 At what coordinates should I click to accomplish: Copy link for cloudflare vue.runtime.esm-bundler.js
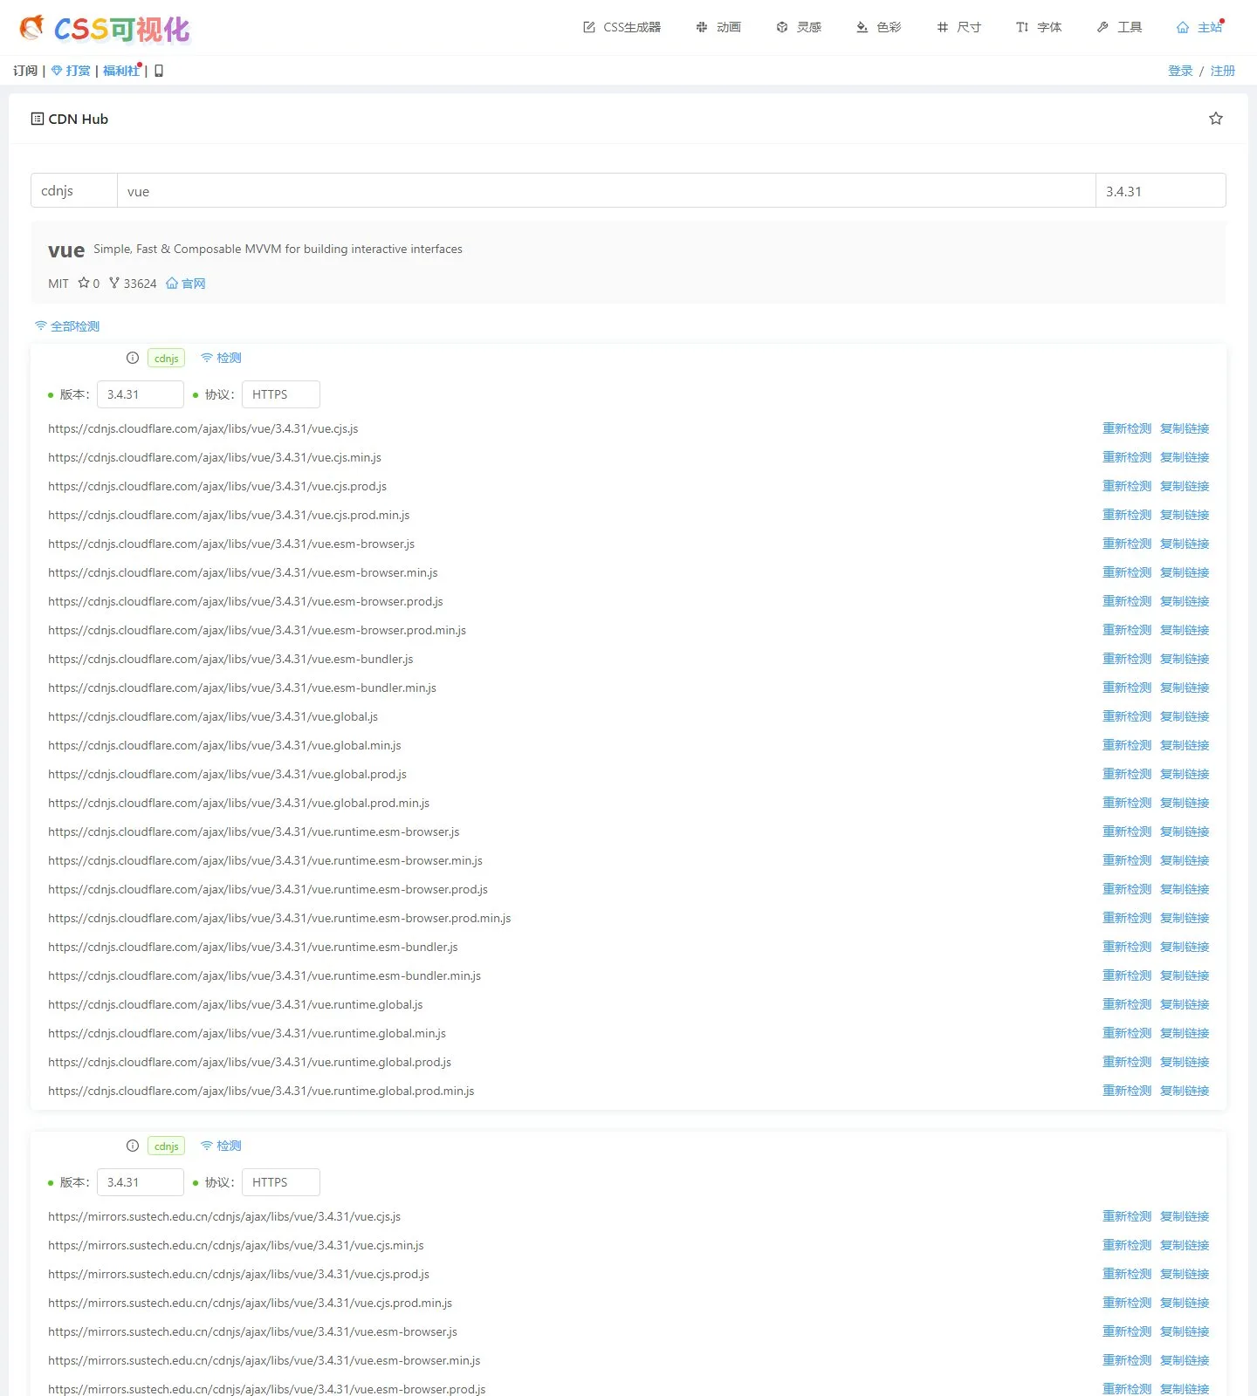point(1185,947)
